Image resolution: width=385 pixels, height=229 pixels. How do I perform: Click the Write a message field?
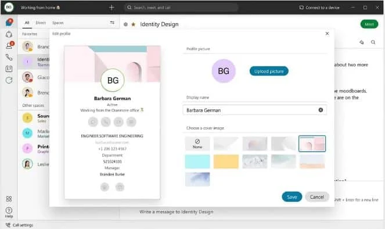[x=177, y=212]
